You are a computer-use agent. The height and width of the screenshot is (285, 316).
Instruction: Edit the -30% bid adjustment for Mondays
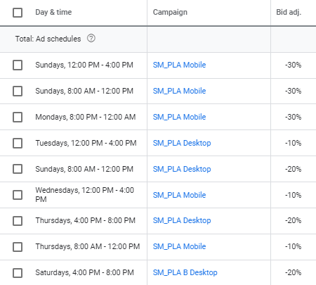[x=293, y=117]
